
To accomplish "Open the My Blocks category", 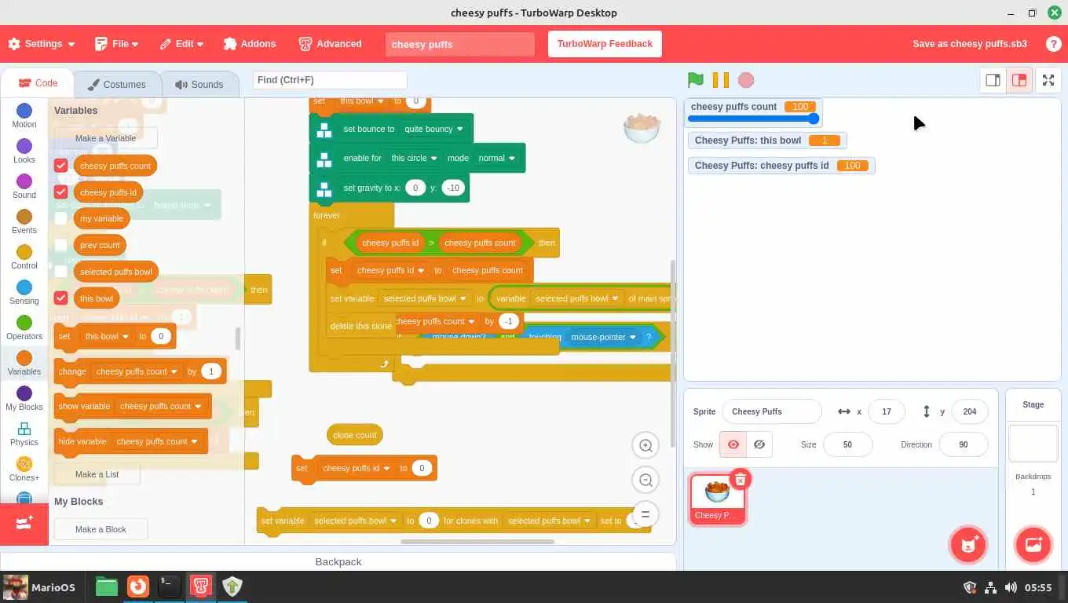I will [x=24, y=399].
